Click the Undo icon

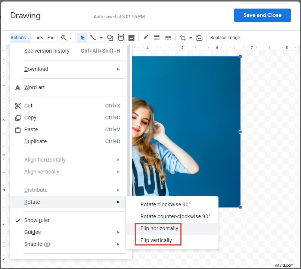[40, 37]
